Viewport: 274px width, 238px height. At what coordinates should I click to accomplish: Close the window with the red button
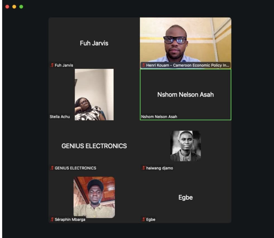click(7, 7)
